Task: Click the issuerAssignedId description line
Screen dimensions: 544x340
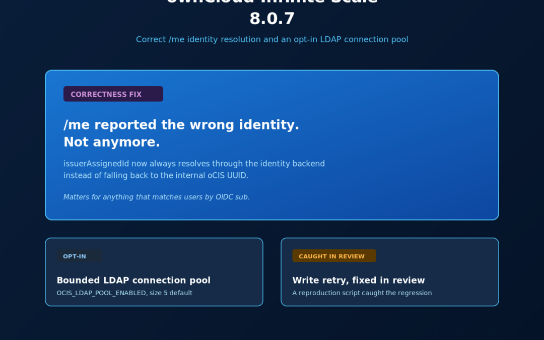Action: coord(194,164)
